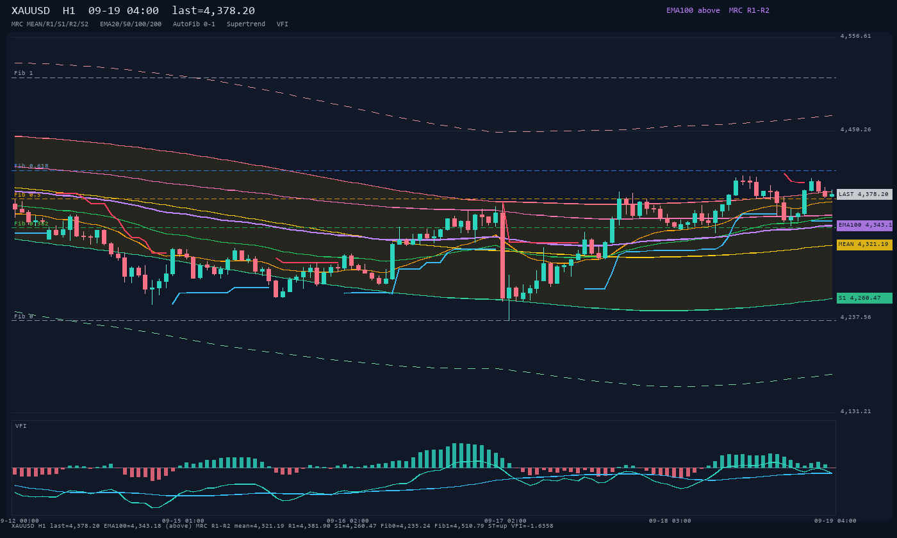This screenshot has height=538, width=897.
Task: Click the 4,450.26 price axis value
Action: pos(855,129)
